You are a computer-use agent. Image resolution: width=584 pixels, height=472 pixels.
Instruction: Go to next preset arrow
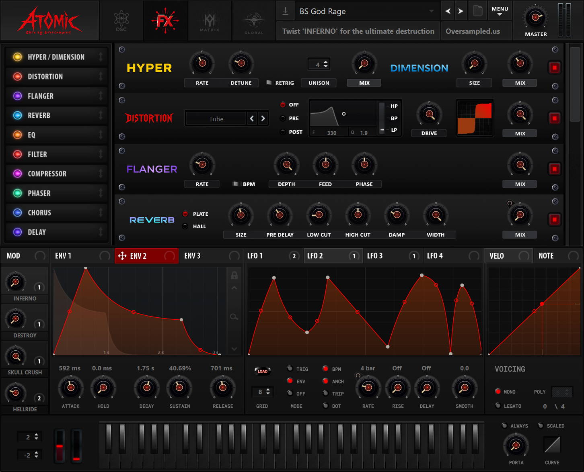[461, 11]
